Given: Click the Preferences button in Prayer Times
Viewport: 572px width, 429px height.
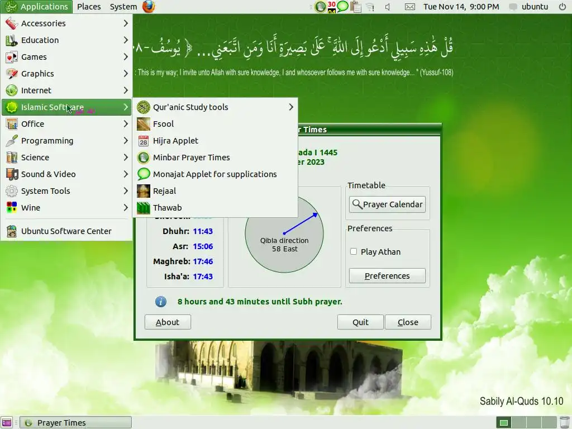Looking at the screenshot, I should (387, 276).
